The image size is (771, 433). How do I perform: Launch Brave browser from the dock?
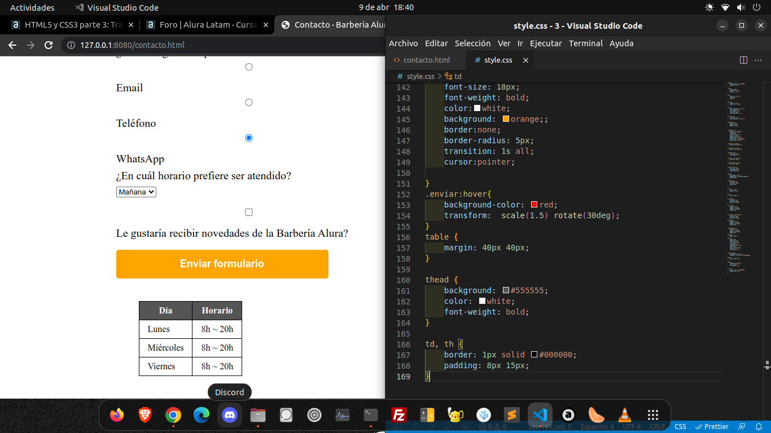click(x=145, y=415)
